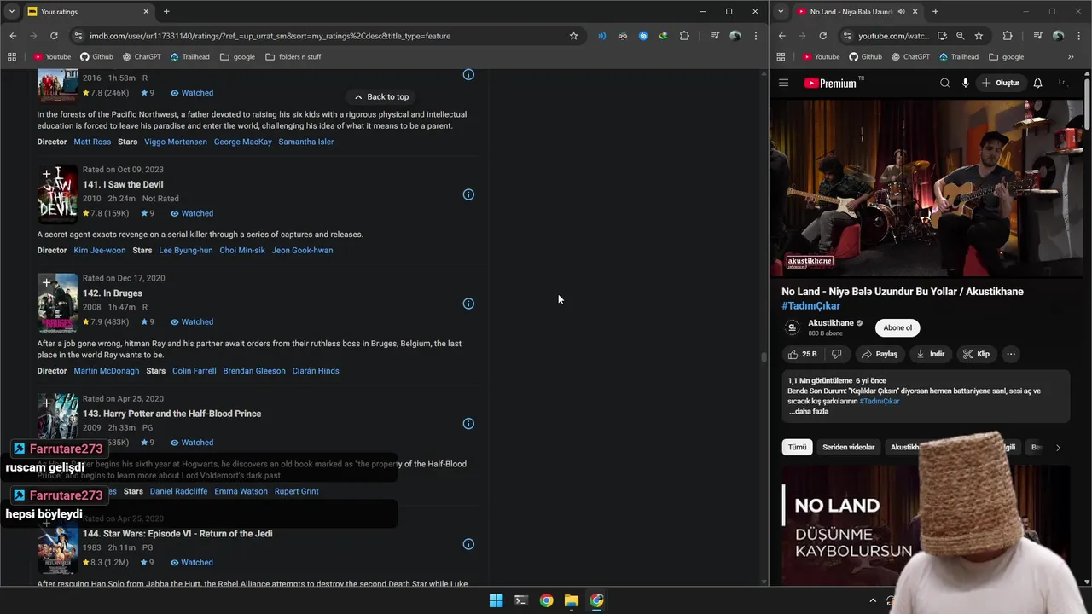Screen dimensions: 1092x614
Task: Click the Oluştur create button
Action: 1000,83
